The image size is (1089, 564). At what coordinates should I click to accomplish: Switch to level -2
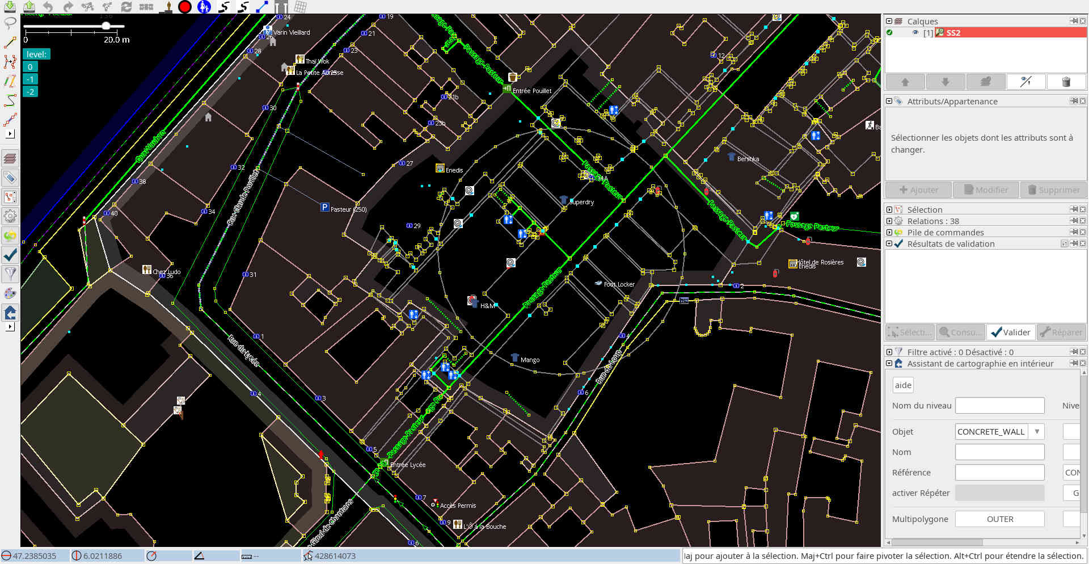pyautogui.click(x=30, y=92)
